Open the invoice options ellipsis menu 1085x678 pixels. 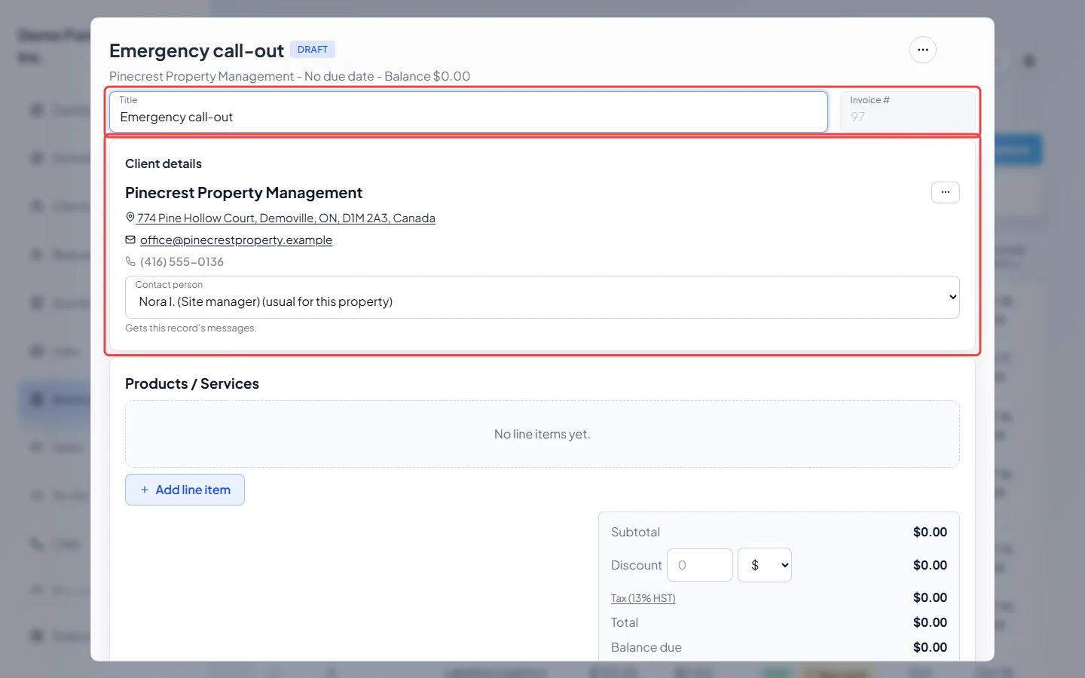coord(922,50)
